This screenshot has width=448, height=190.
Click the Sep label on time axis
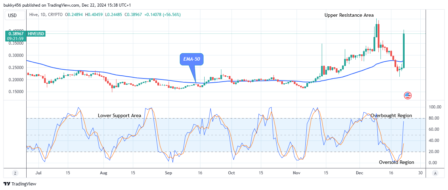pyautogui.click(x=169, y=173)
